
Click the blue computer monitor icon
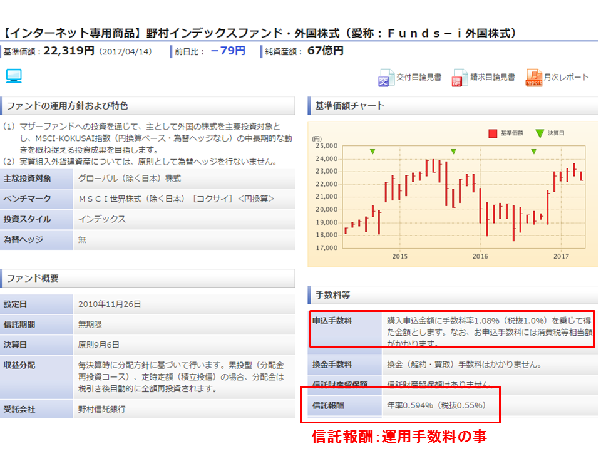pos(14,76)
